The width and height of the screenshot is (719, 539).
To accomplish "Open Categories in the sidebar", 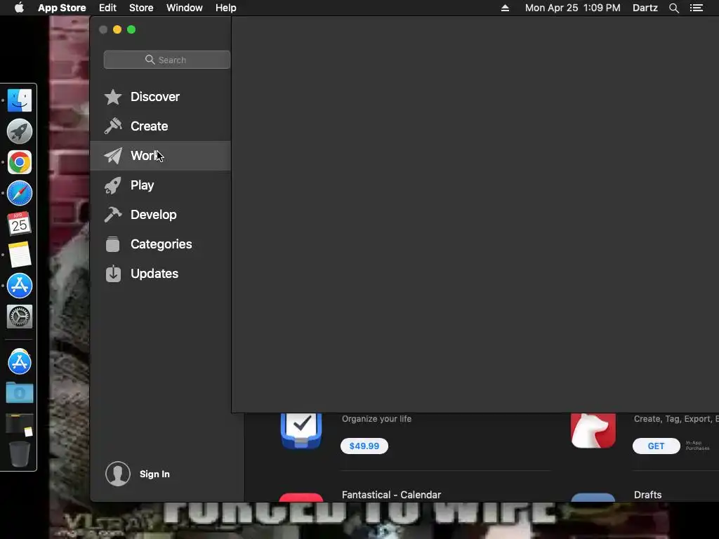I will pos(161,244).
